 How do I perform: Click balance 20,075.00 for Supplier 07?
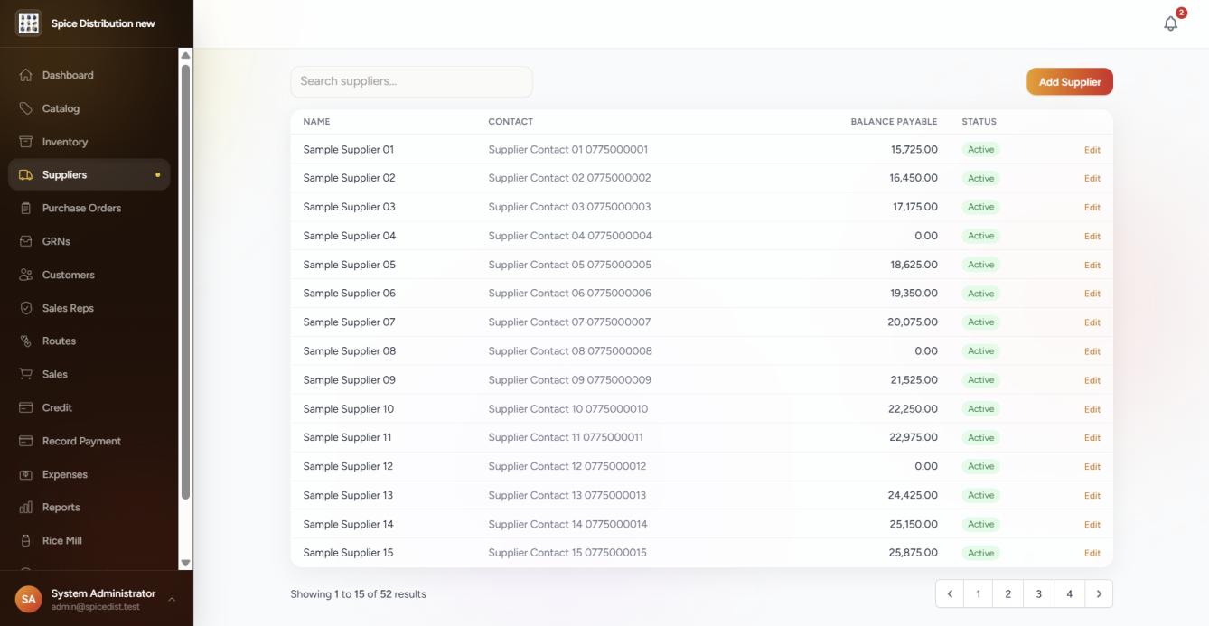point(913,322)
